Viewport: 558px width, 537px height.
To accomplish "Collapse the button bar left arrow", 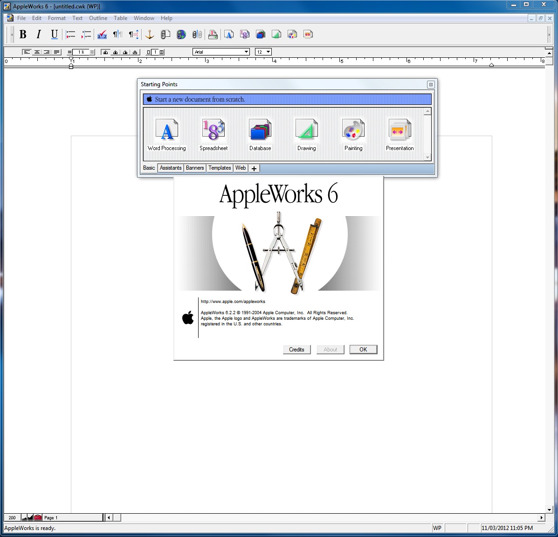I will coord(12,34).
